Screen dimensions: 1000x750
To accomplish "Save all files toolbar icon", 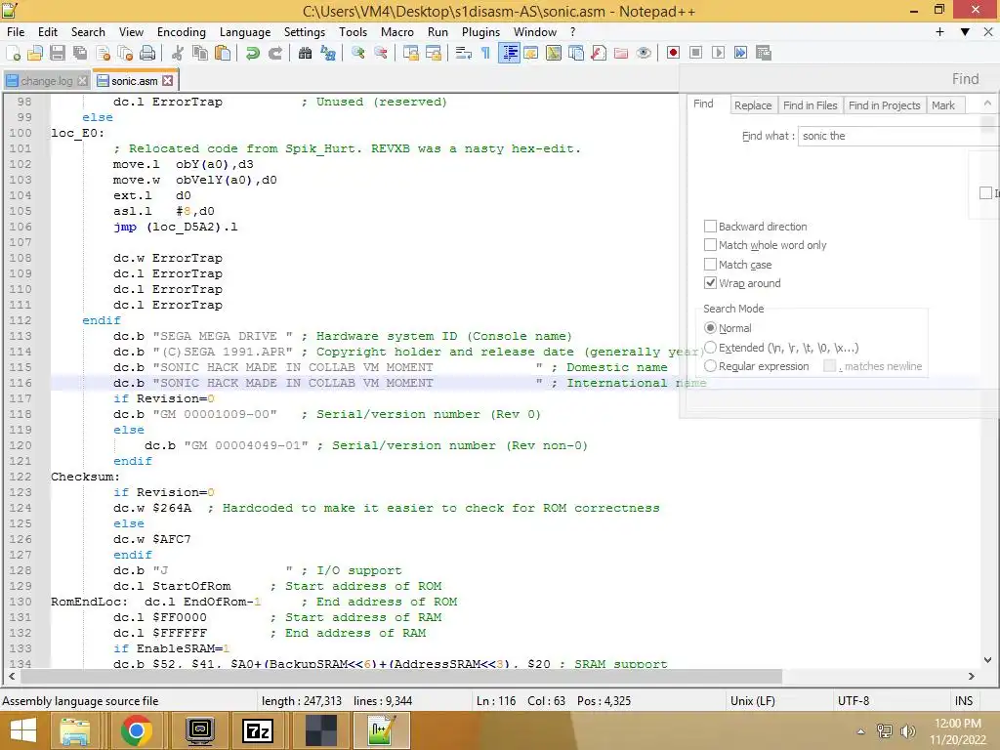I will [x=80, y=53].
